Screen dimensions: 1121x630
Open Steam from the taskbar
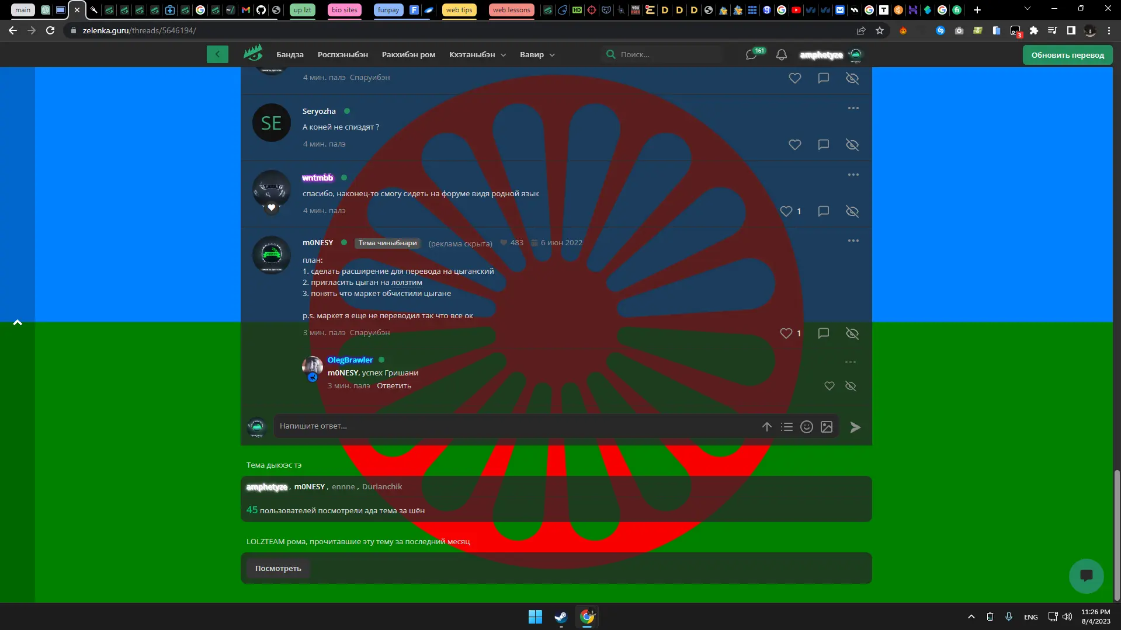coord(561,617)
